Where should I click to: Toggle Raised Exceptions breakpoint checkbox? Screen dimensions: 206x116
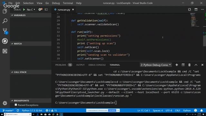click(x=16, y=105)
